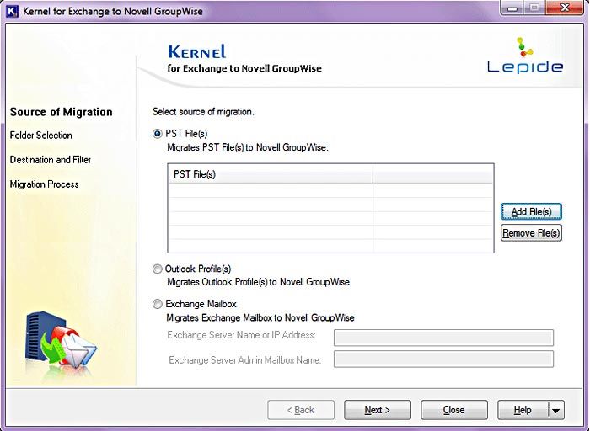Viewport: 590px width, 431px height.
Task: Click 'Migrates PST File(s) to Novell GroupWise.' text
Action: (x=248, y=147)
